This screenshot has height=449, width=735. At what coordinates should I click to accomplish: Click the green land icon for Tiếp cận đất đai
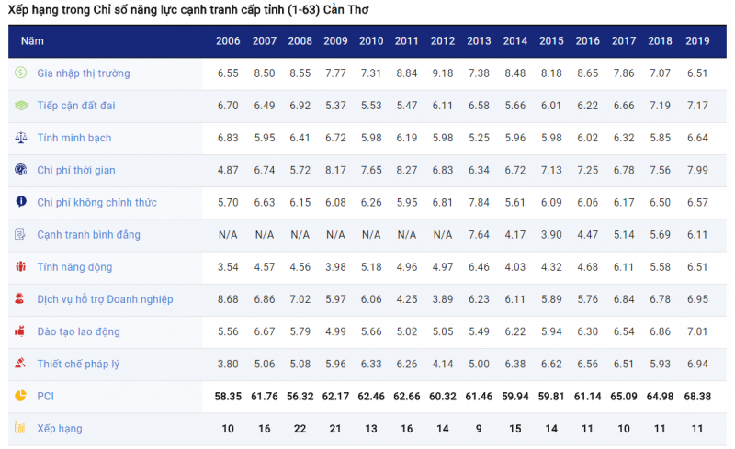20,106
